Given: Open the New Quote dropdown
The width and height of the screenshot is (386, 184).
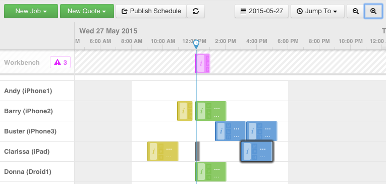Looking at the screenshot, I should [x=87, y=11].
